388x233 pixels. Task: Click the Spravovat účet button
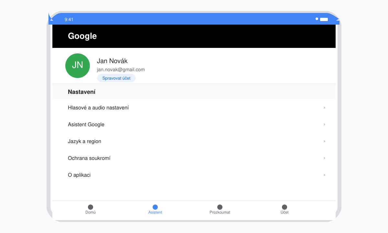point(116,78)
